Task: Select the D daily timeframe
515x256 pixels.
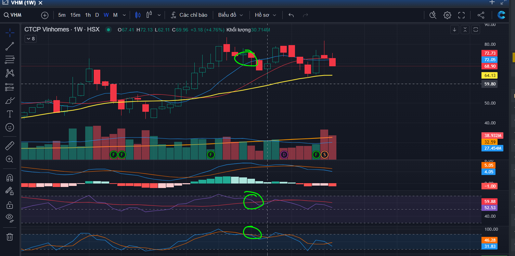Action: coord(97,15)
